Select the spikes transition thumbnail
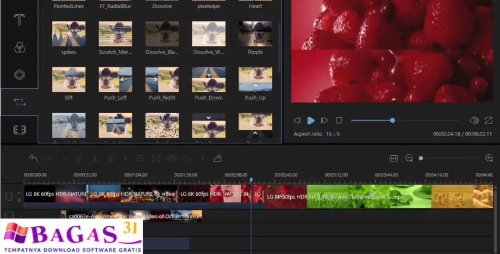Screen dimensions: 500x254 [69, 34]
